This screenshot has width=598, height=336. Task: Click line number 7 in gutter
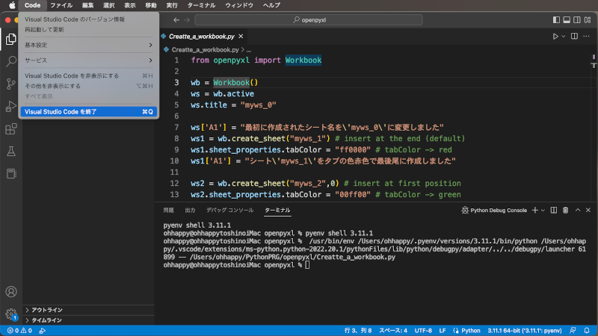(176, 127)
